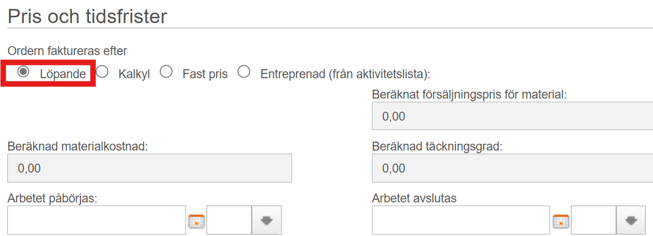Click the Ordern faktureras efter label text
This screenshot has height=236, width=653.
pyautogui.click(x=68, y=51)
